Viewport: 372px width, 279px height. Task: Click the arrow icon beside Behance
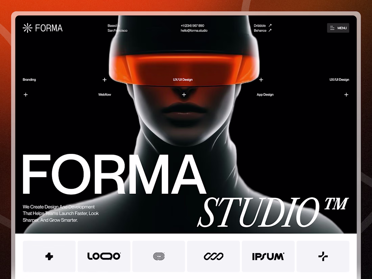pyautogui.click(x=270, y=30)
